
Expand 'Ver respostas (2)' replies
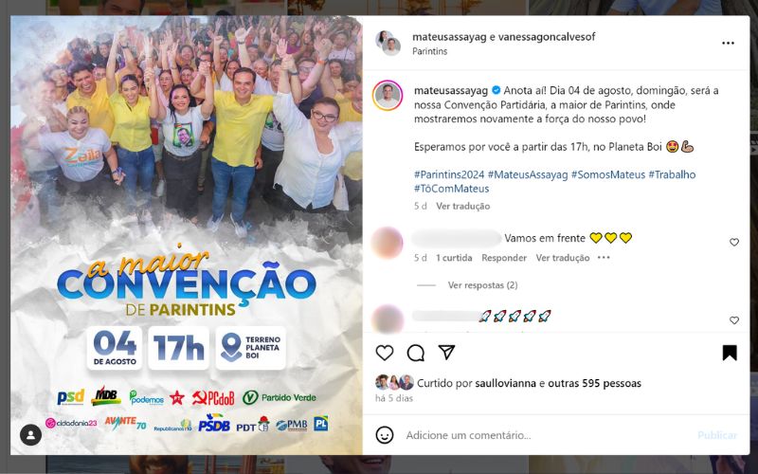(x=482, y=285)
